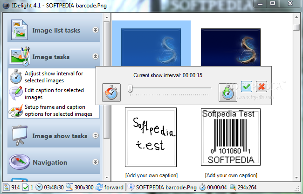Confirm interval with green checkmark button
Screen dimensions: 303x194
pos(247,87)
